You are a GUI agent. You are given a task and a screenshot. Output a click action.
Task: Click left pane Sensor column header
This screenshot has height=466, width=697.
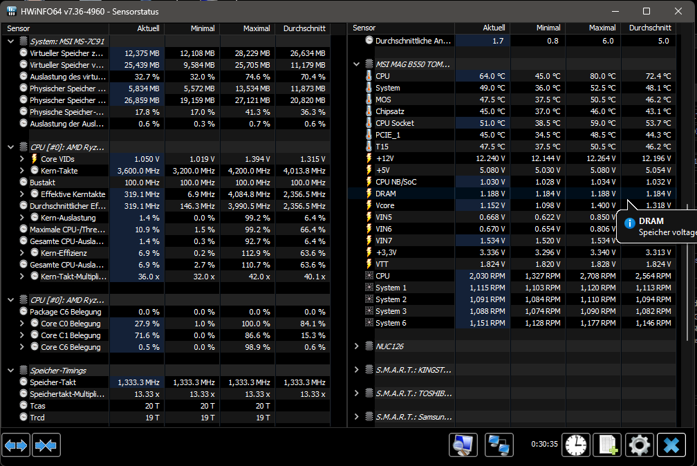(x=55, y=28)
